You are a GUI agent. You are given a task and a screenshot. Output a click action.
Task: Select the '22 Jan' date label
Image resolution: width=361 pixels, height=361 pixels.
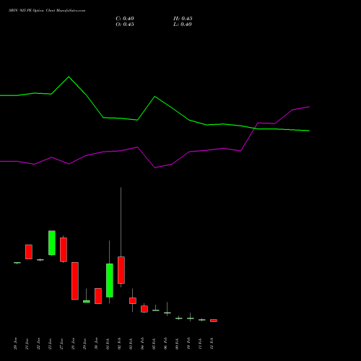coord(39,344)
